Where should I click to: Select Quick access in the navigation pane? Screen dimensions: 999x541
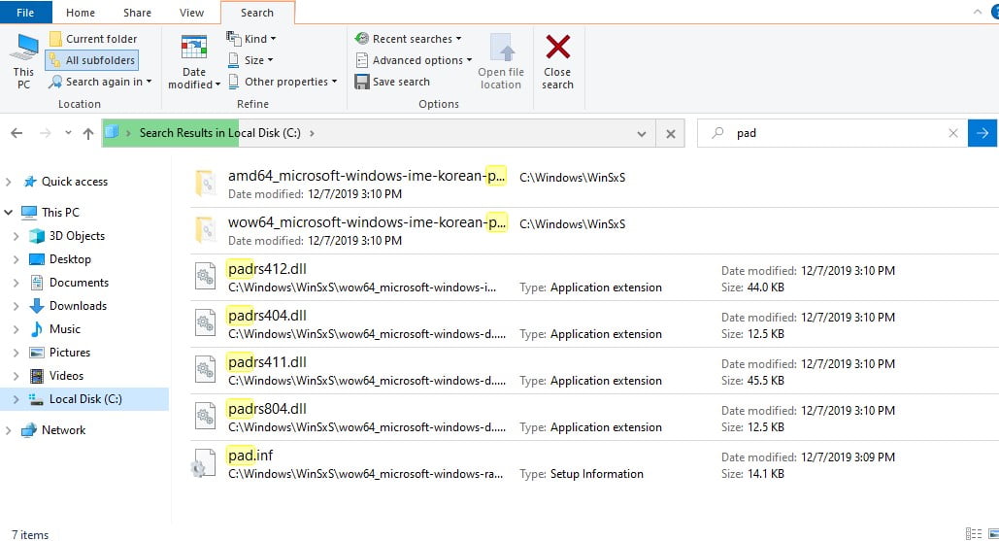coord(75,182)
